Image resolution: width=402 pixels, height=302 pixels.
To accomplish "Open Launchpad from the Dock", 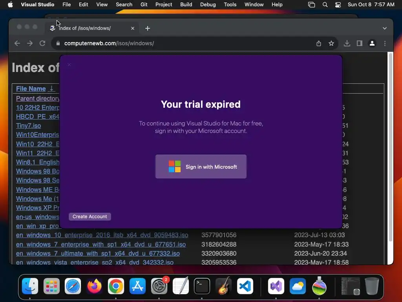I will 51,286.
